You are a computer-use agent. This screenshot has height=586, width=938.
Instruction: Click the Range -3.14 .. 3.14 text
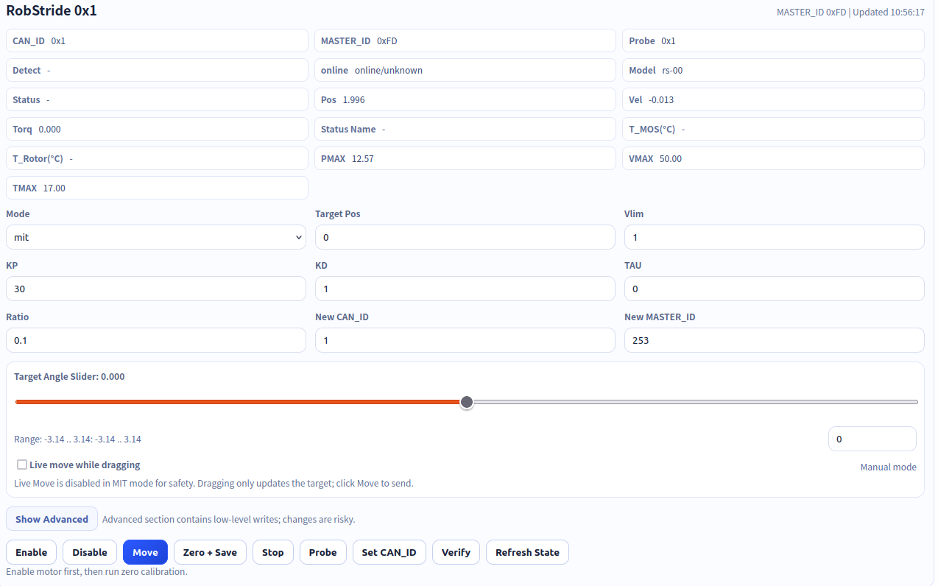77,439
